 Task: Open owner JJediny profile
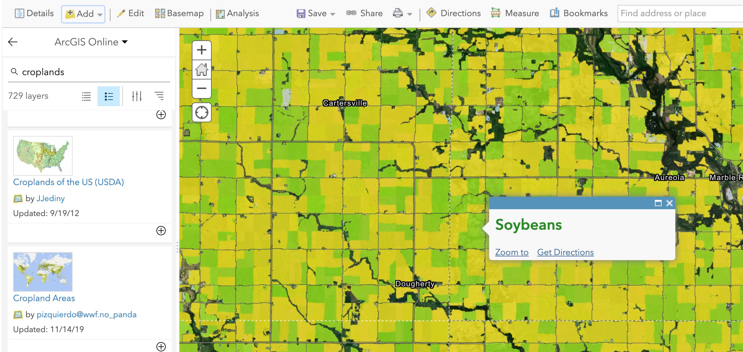51,198
